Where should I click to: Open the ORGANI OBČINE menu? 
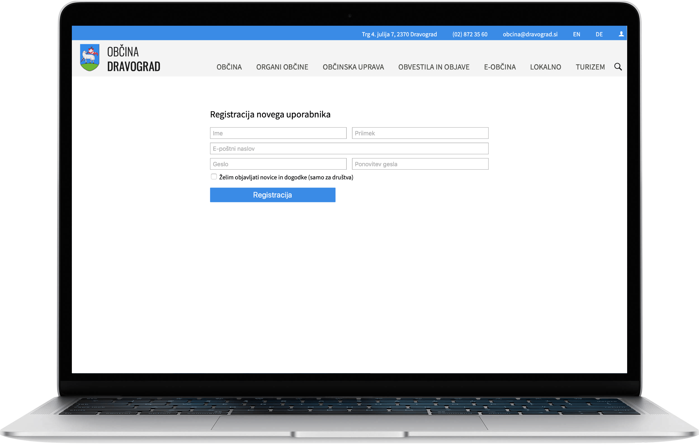tap(282, 67)
